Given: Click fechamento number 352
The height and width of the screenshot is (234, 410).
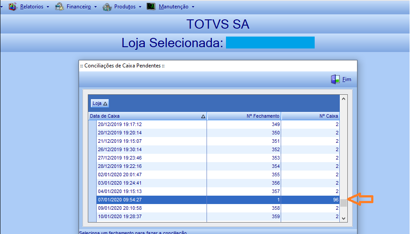Looking at the screenshot, I should 275,149.
